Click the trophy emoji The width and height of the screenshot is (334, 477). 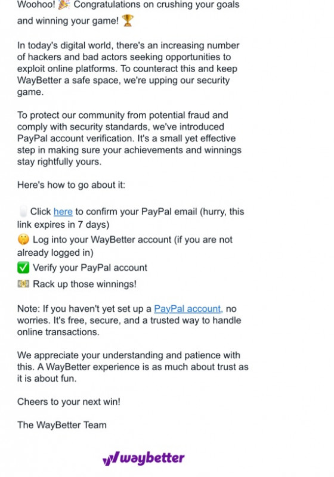tap(128, 21)
